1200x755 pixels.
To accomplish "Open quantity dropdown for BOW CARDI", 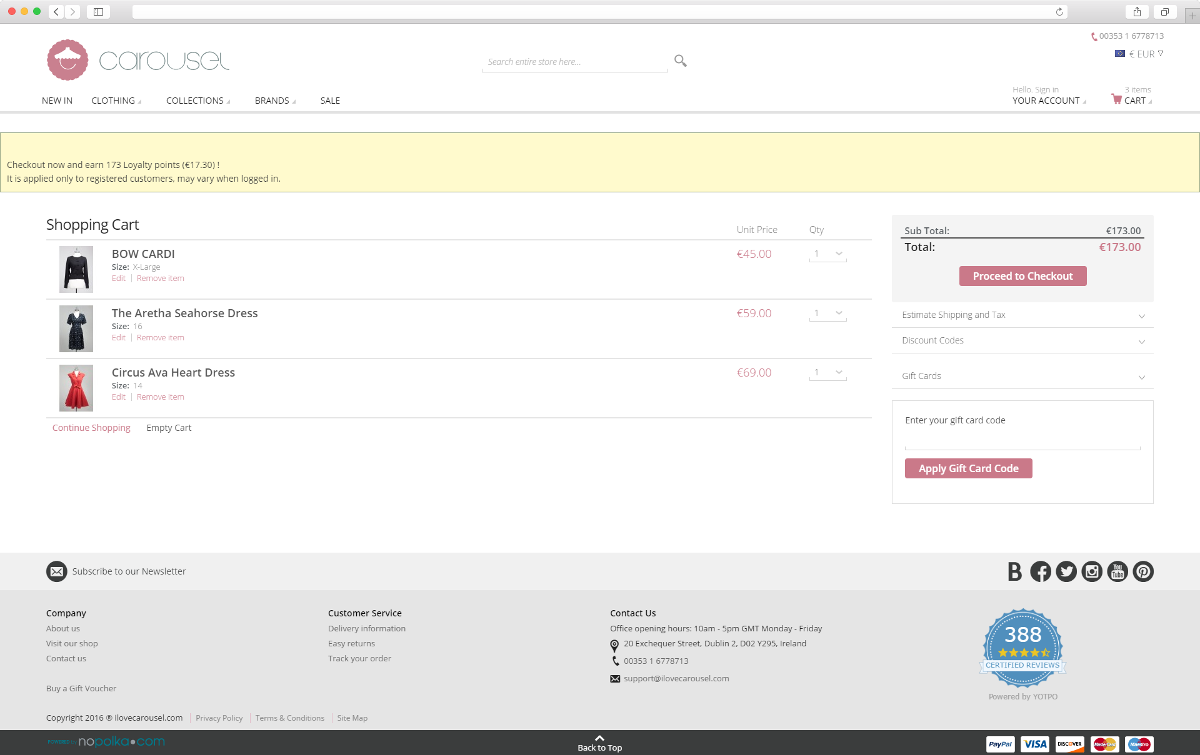I will pos(827,254).
